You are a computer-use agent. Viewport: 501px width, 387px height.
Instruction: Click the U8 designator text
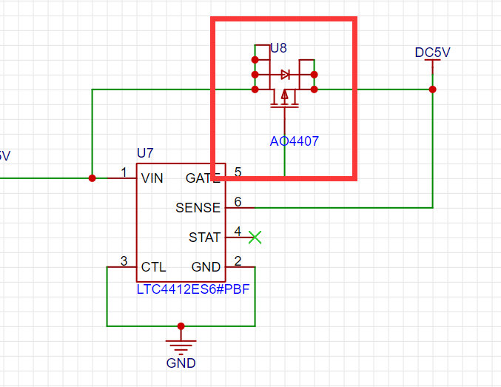[x=278, y=48]
